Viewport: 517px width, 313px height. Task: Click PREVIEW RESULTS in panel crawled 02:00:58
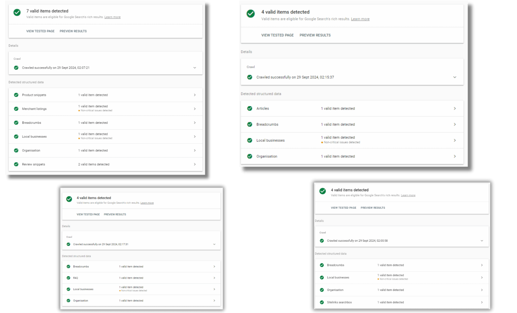pos(373,208)
